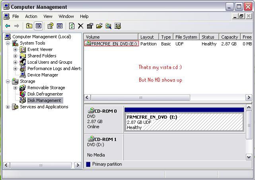Viewport: 255px width, 180px height.
Task: Open the File menu
Action: (16, 16)
